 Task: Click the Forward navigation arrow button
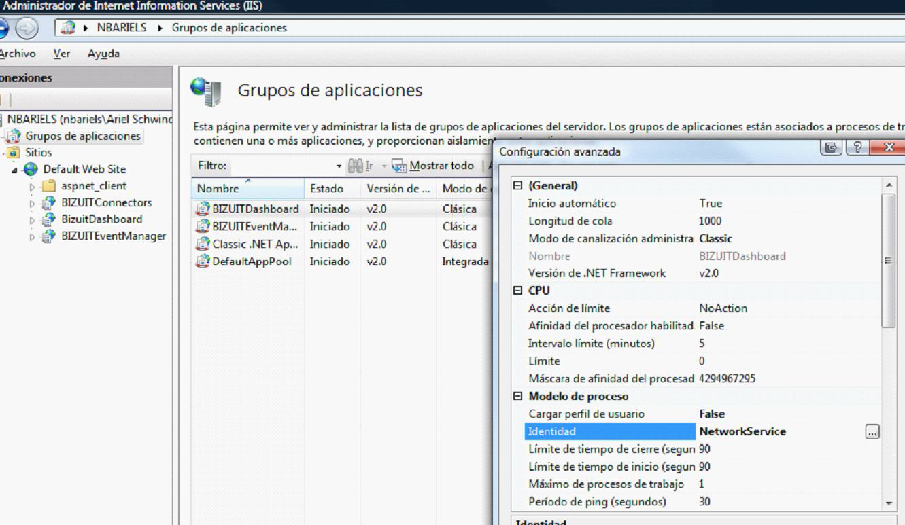point(27,28)
